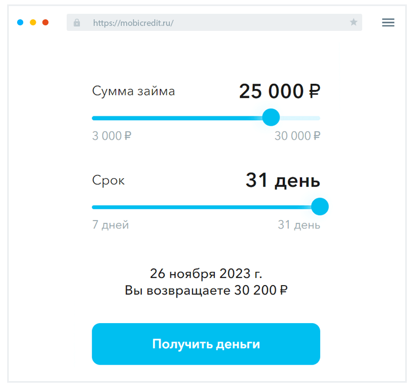
Task: Click the padlock icon in address bar
Action: pyautogui.click(x=77, y=23)
